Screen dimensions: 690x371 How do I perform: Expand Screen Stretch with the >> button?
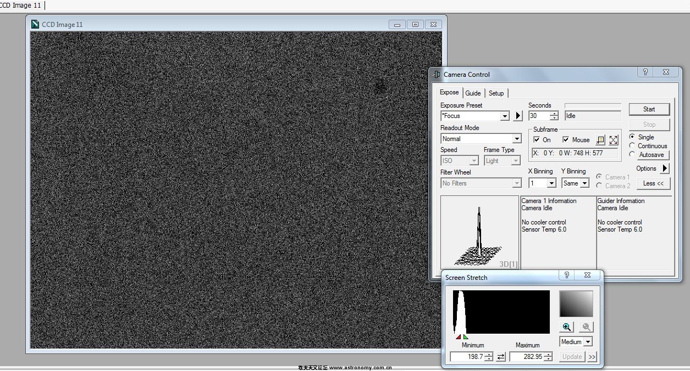click(592, 357)
